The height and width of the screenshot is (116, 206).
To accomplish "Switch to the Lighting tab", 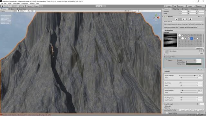I will (176, 9).
